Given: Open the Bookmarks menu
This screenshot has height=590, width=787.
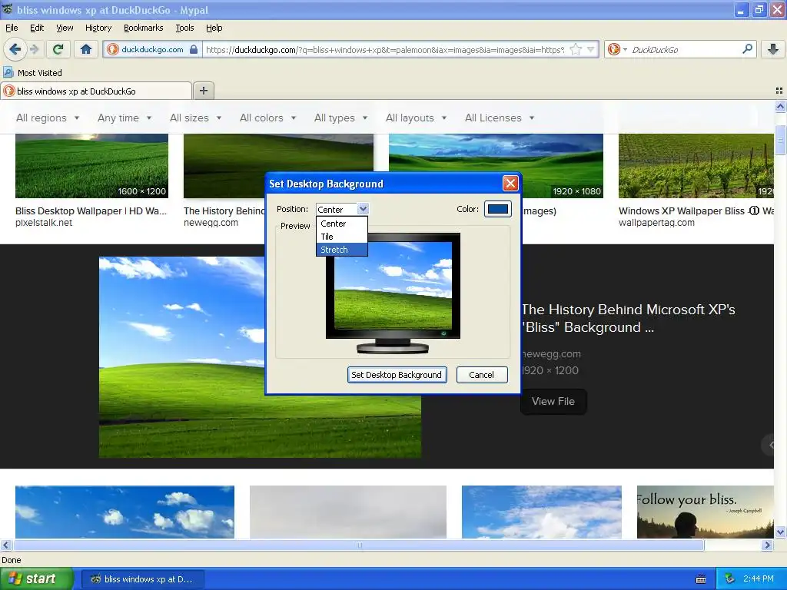Looking at the screenshot, I should [143, 28].
